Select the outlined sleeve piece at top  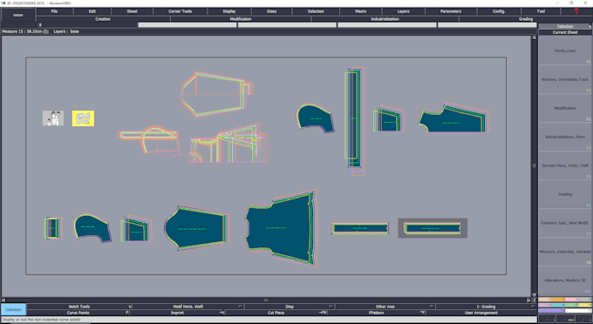point(216,94)
